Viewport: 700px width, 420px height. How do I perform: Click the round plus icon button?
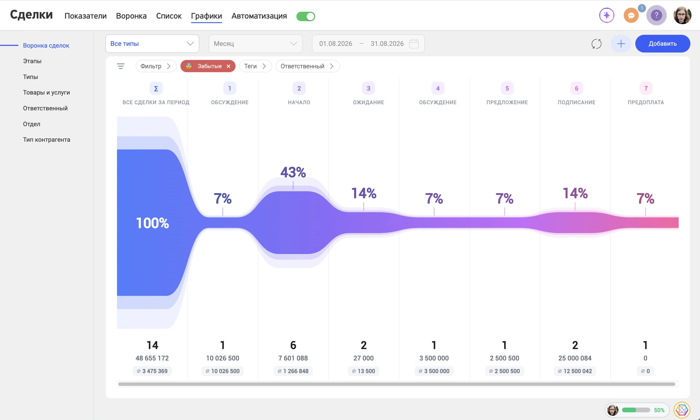621,44
